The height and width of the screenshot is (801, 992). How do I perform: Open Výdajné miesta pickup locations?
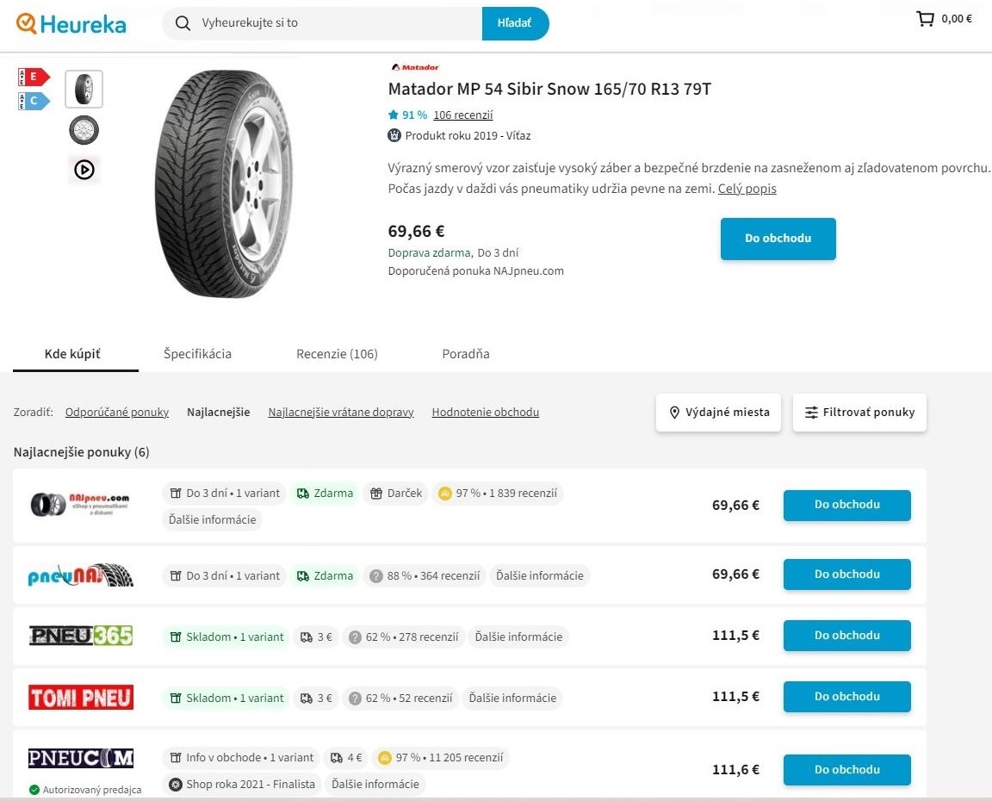(719, 413)
